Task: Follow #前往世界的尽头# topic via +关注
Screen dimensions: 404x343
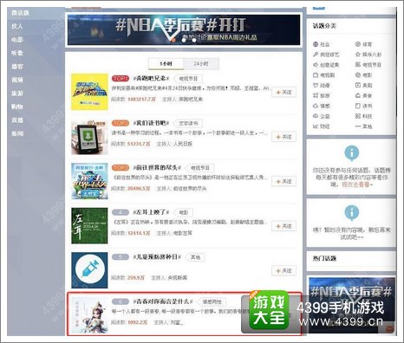Action: 283,182
